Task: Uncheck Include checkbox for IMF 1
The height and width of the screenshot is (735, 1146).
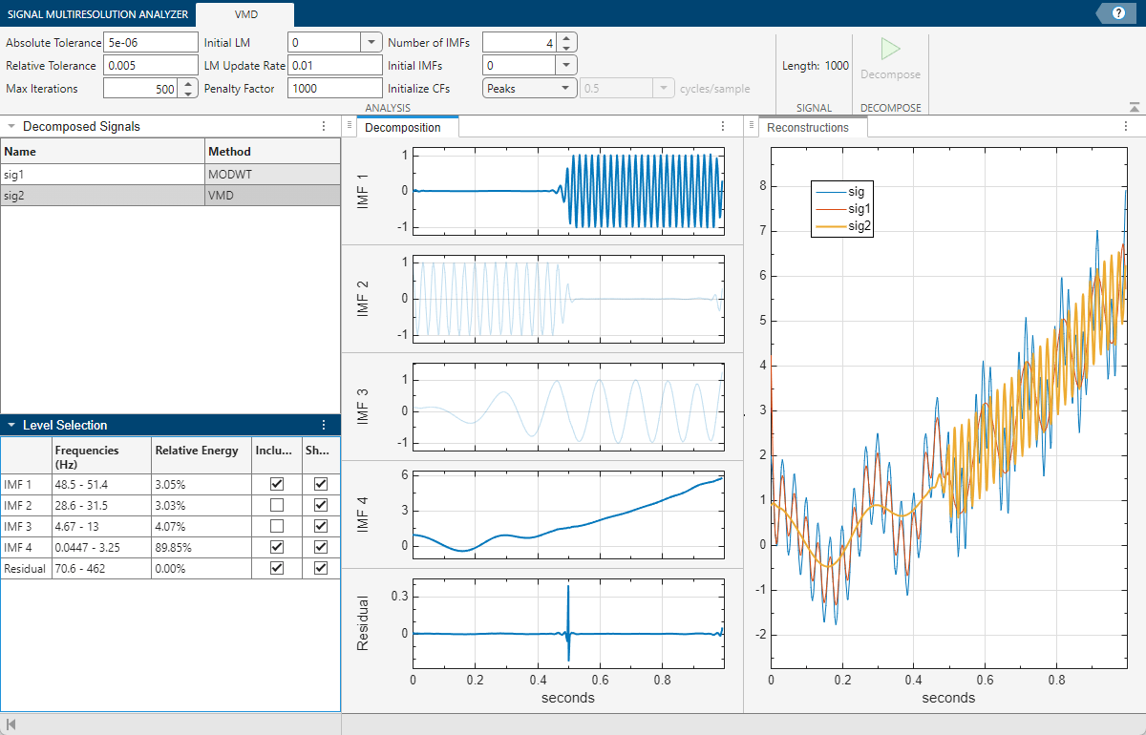Action: point(276,484)
